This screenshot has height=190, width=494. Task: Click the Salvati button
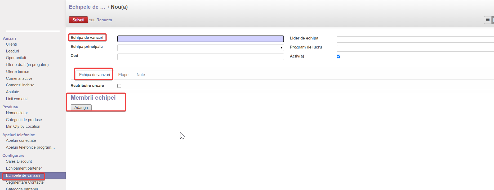pyautogui.click(x=78, y=20)
